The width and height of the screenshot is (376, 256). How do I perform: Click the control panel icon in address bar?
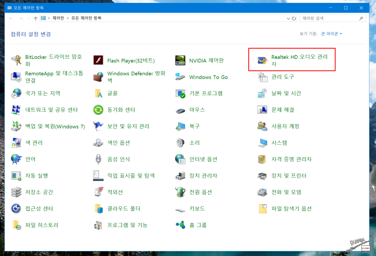coord(43,18)
